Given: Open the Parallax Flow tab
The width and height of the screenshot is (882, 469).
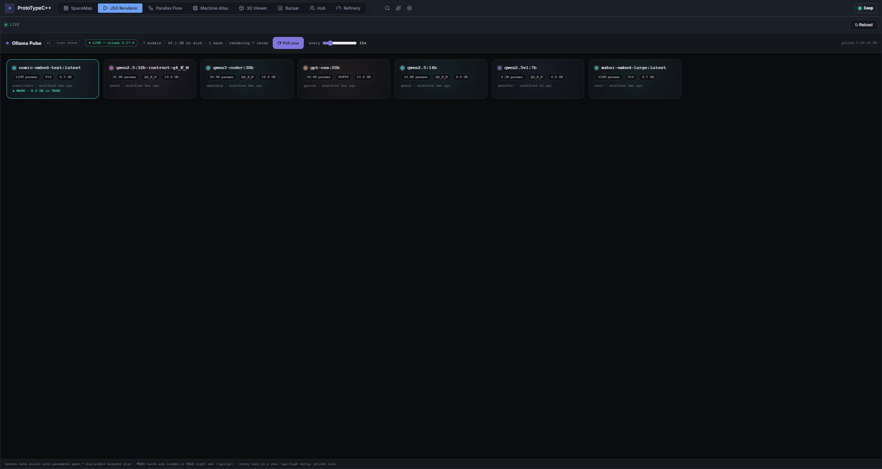Looking at the screenshot, I should point(165,8).
